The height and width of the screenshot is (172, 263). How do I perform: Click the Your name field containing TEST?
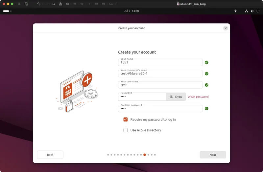click(x=160, y=62)
